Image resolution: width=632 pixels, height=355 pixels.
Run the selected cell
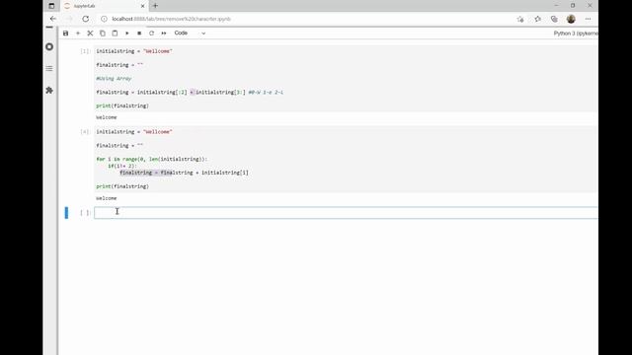click(x=127, y=33)
